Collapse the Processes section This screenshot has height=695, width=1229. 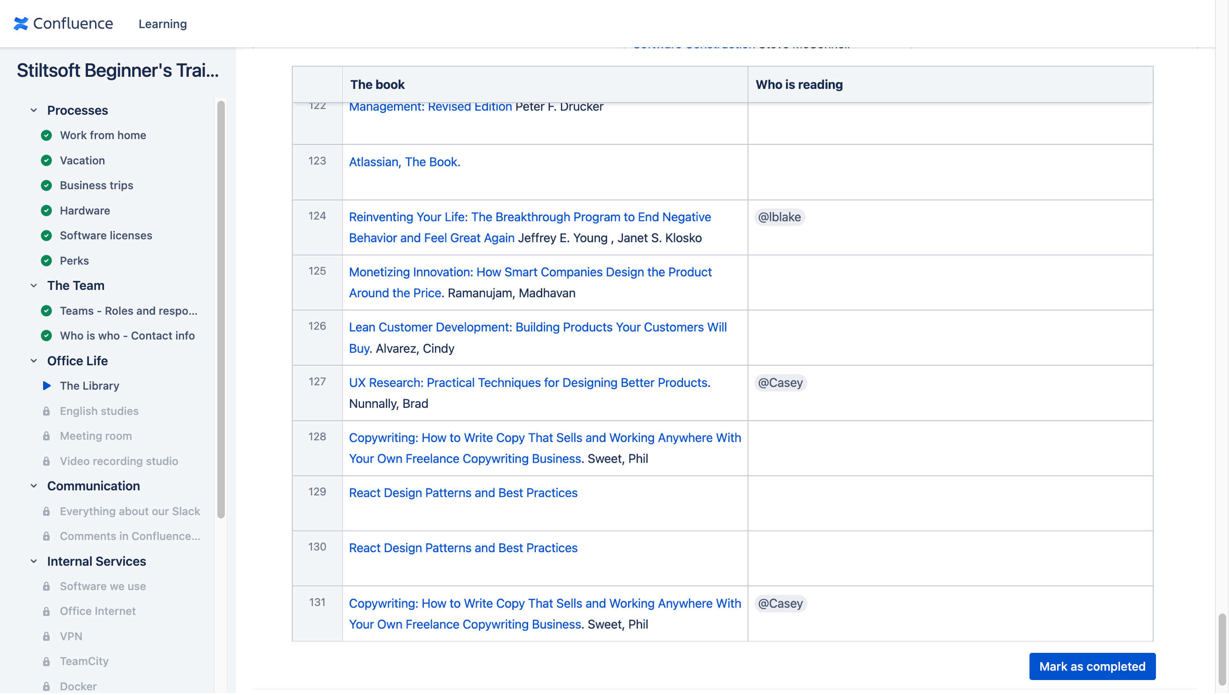click(32, 109)
